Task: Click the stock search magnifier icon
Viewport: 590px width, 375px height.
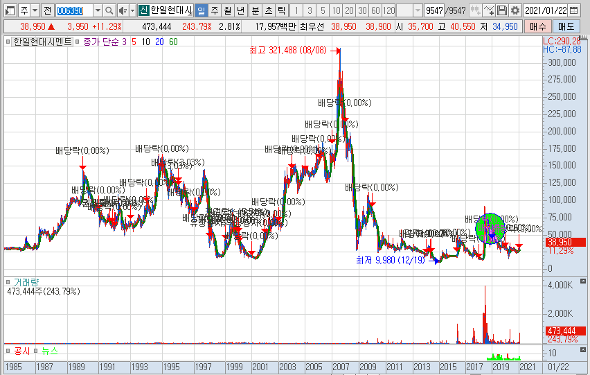Action: point(109,10)
